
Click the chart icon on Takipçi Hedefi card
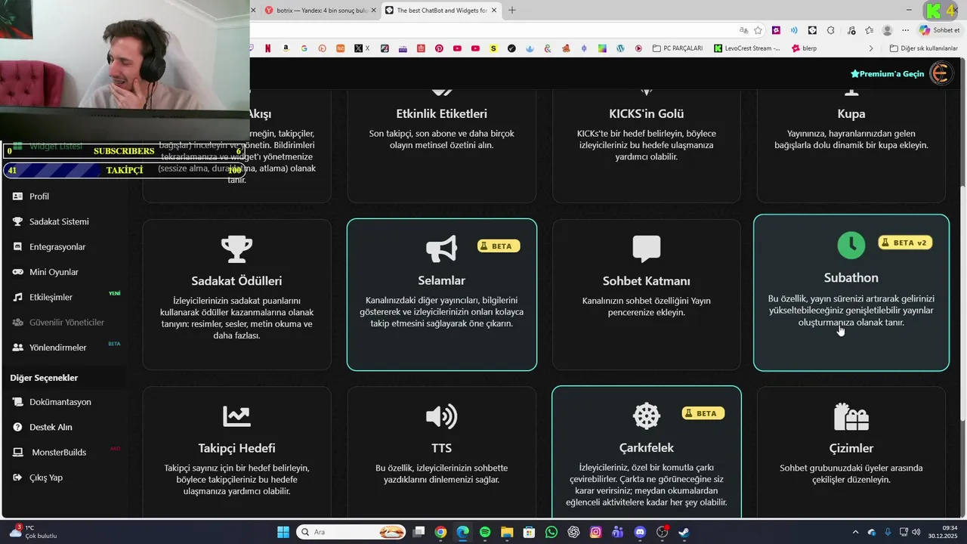pyautogui.click(x=236, y=416)
